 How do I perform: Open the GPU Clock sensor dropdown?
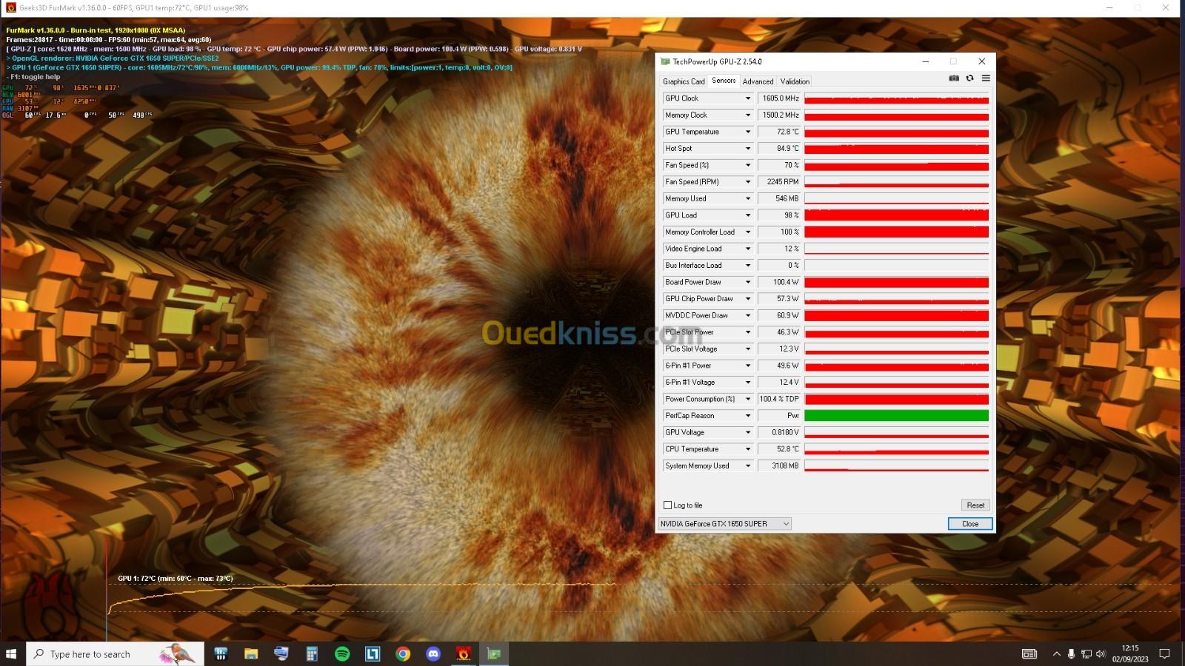point(748,98)
